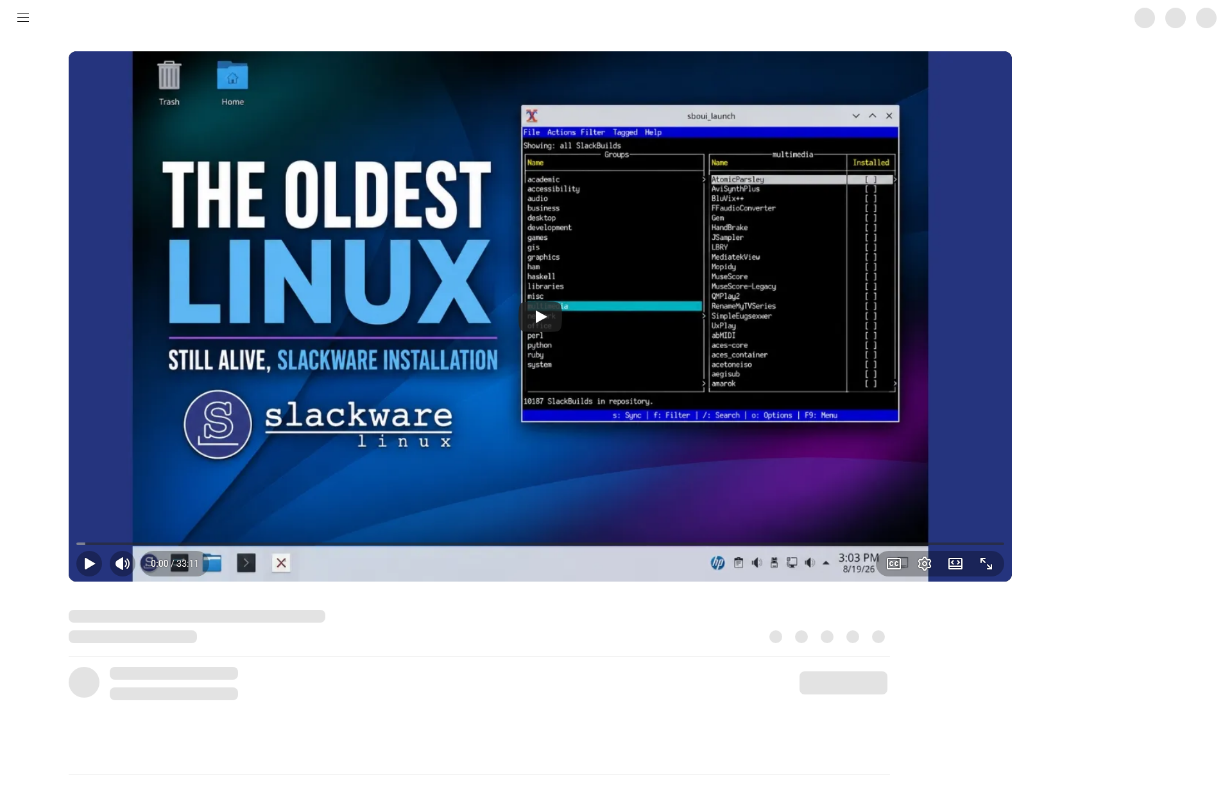Open the Tagged menu in sboui
Screen dimensions: 1232x790
(625, 133)
